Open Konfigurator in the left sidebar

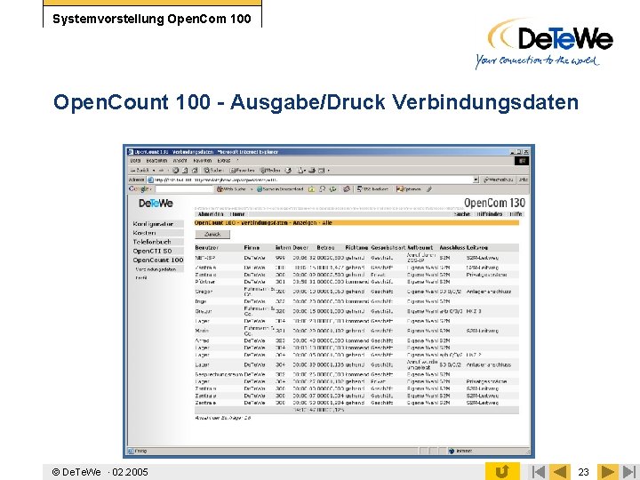(x=156, y=224)
